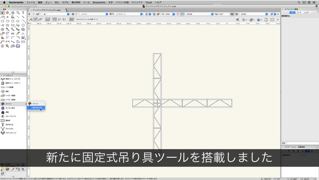Select the マザーグリッド tool

click(11, 133)
